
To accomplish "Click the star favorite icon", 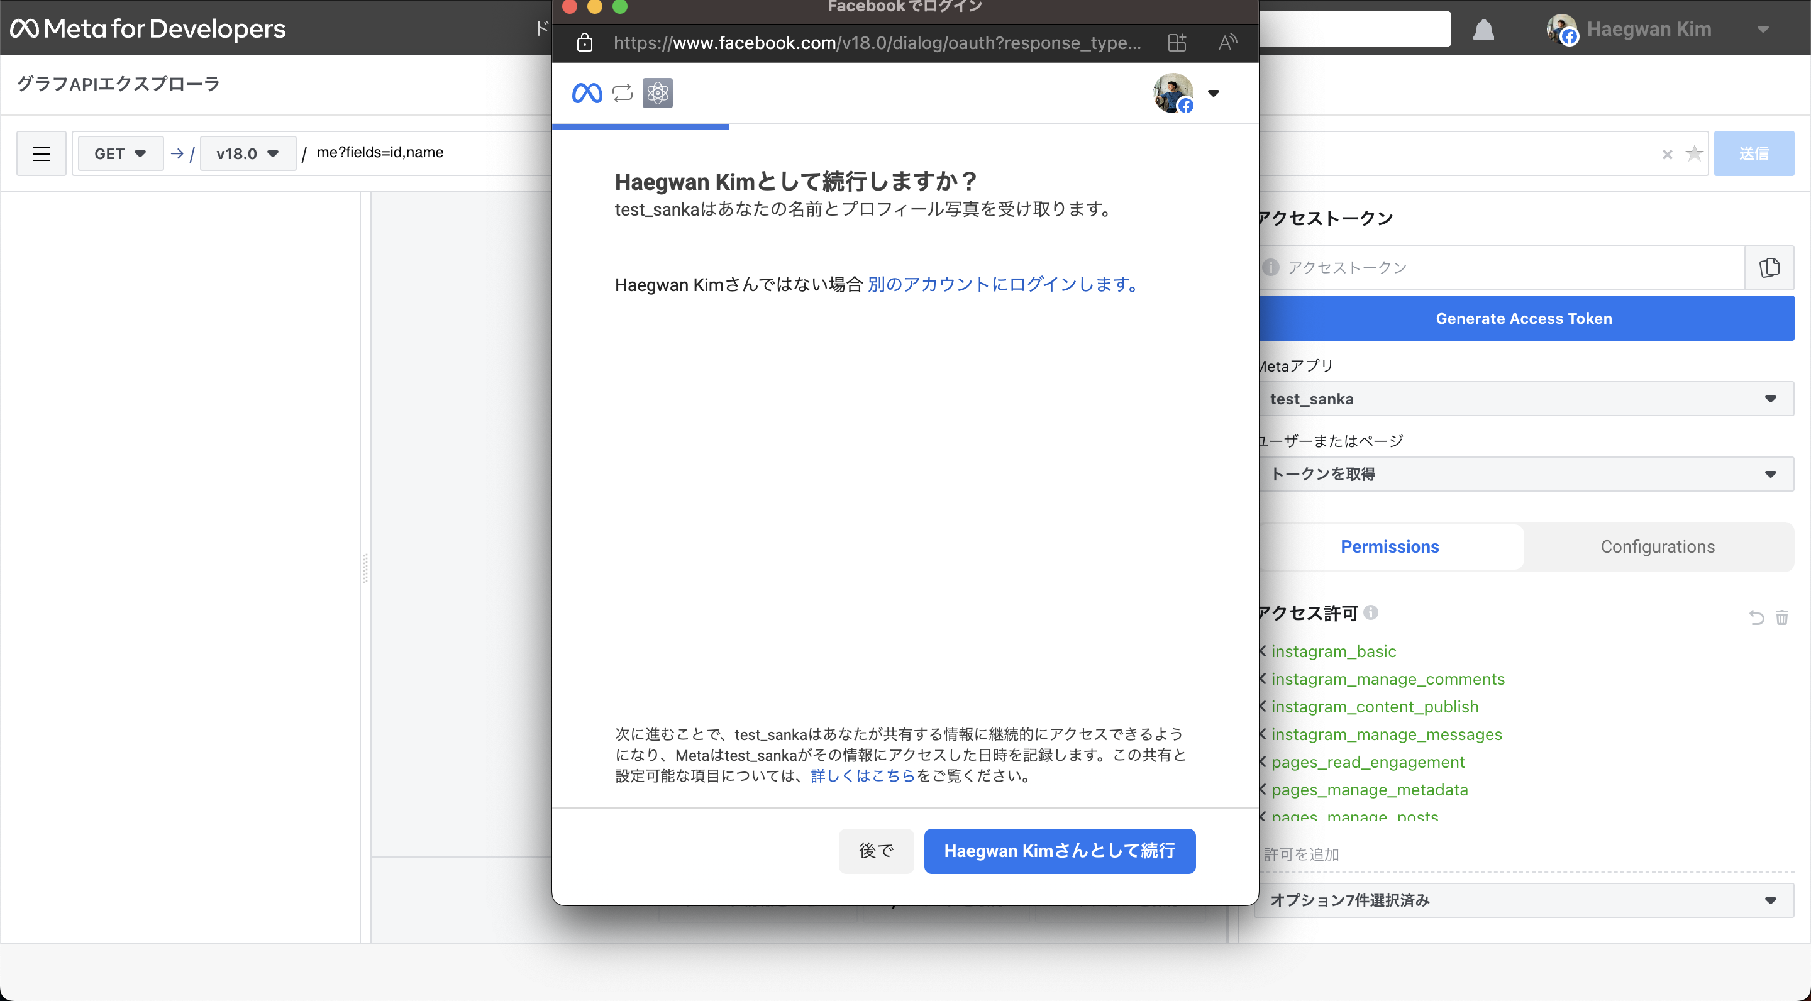I will 1694,153.
